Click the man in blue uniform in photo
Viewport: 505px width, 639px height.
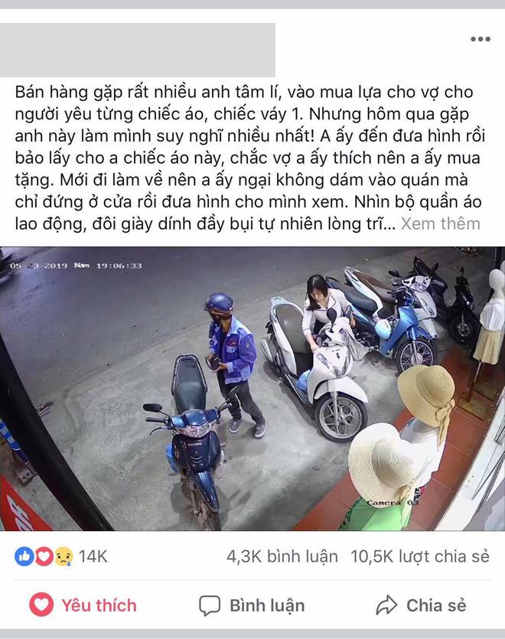pos(235,364)
